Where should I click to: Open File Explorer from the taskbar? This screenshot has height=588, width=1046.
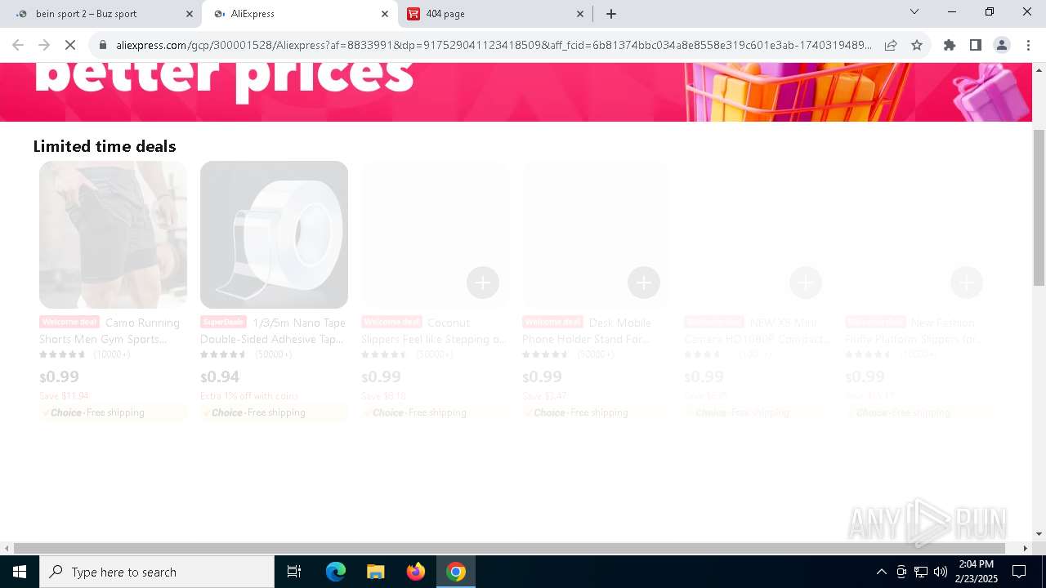[375, 572]
